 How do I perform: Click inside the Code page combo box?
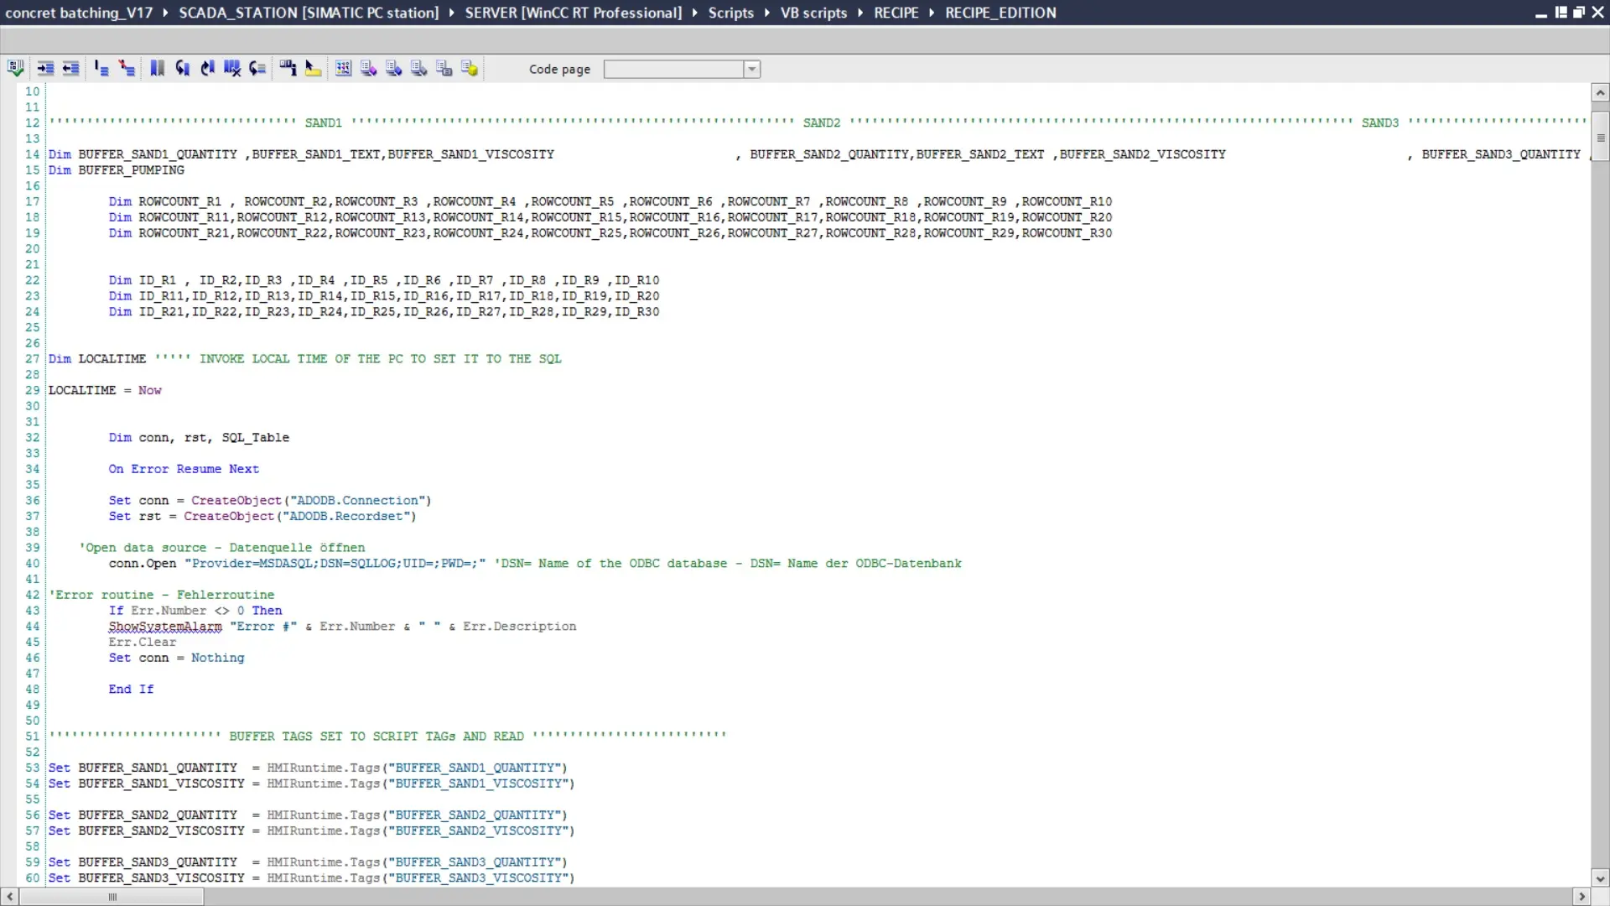point(673,70)
